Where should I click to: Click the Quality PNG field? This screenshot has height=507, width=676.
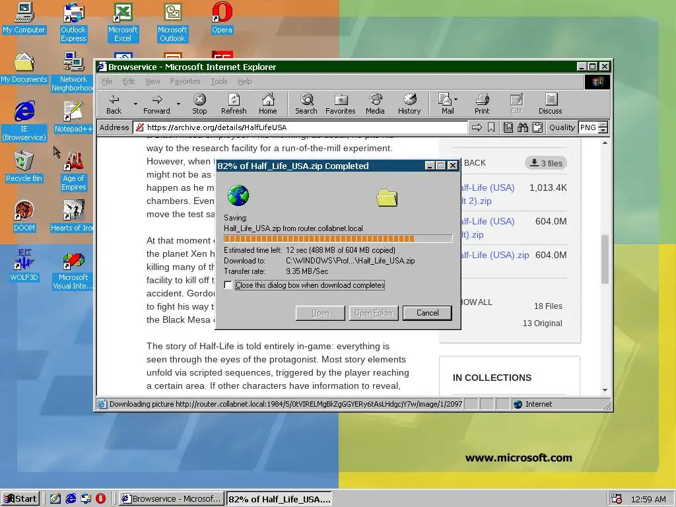click(x=588, y=127)
